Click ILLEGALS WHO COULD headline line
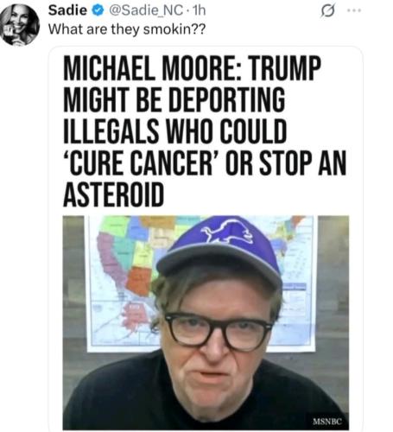 175,131
